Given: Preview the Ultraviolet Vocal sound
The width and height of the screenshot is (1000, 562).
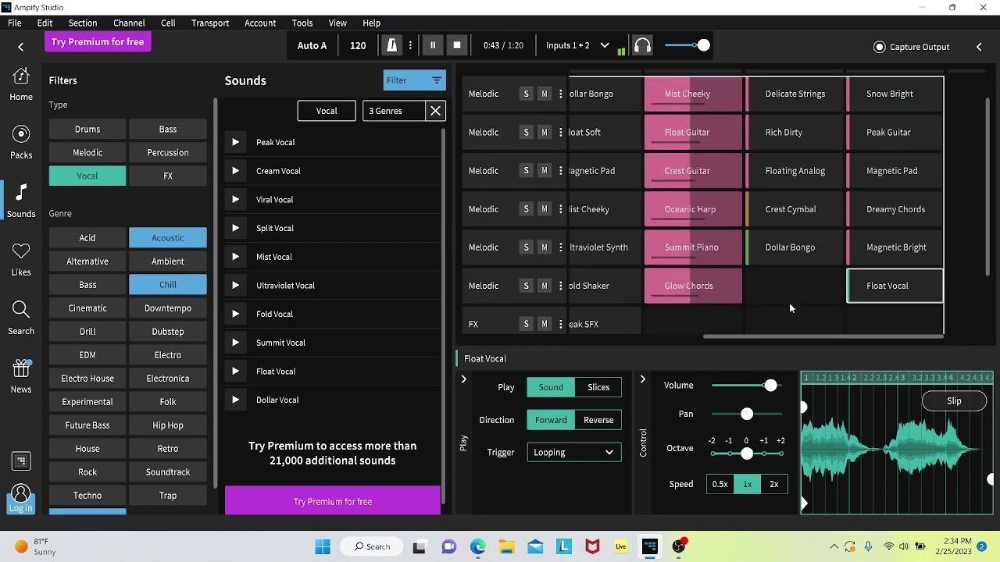Looking at the screenshot, I should [x=235, y=286].
